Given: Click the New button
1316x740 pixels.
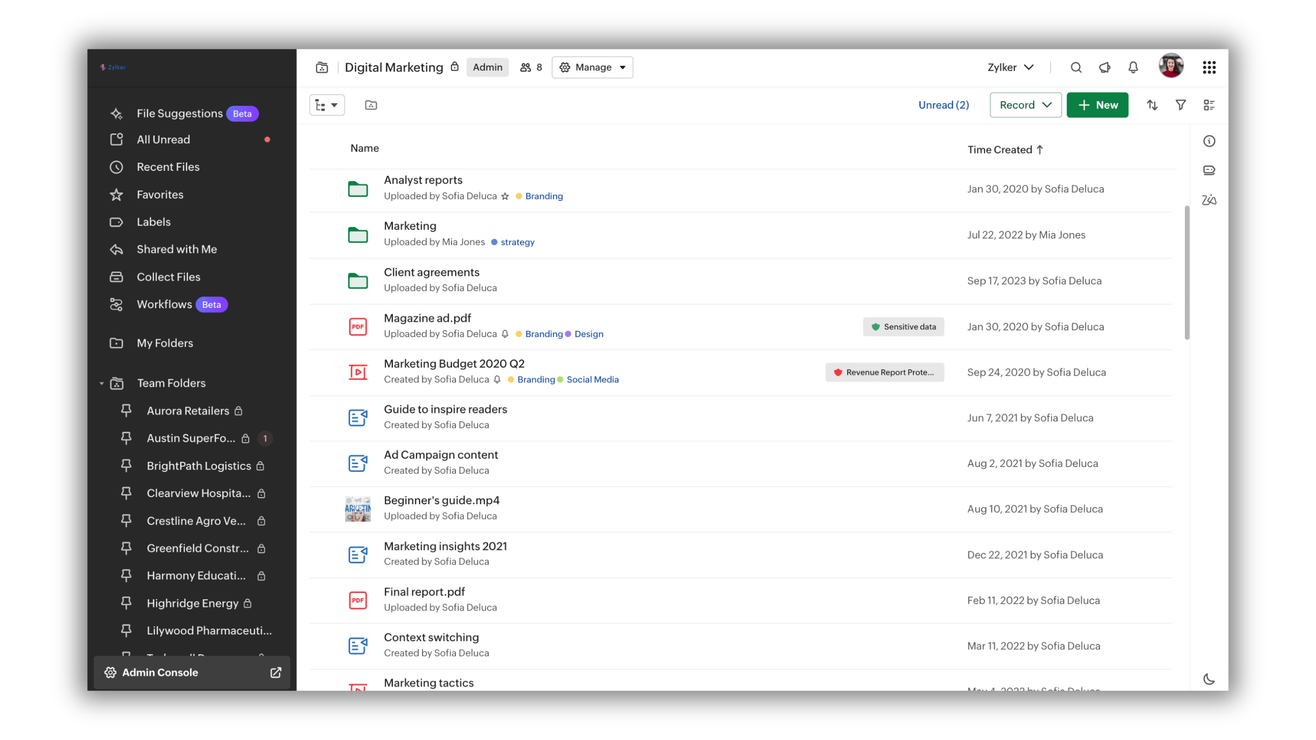Looking at the screenshot, I should [x=1097, y=105].
